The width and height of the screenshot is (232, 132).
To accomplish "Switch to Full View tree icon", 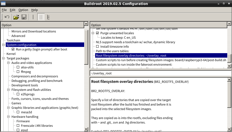I will pos(48,17).
